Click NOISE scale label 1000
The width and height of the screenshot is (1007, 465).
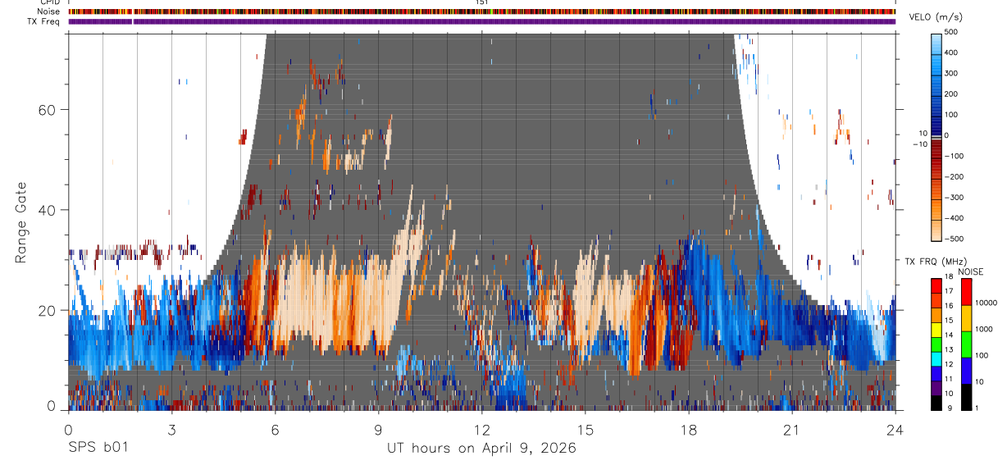click(x=985, y=330)
